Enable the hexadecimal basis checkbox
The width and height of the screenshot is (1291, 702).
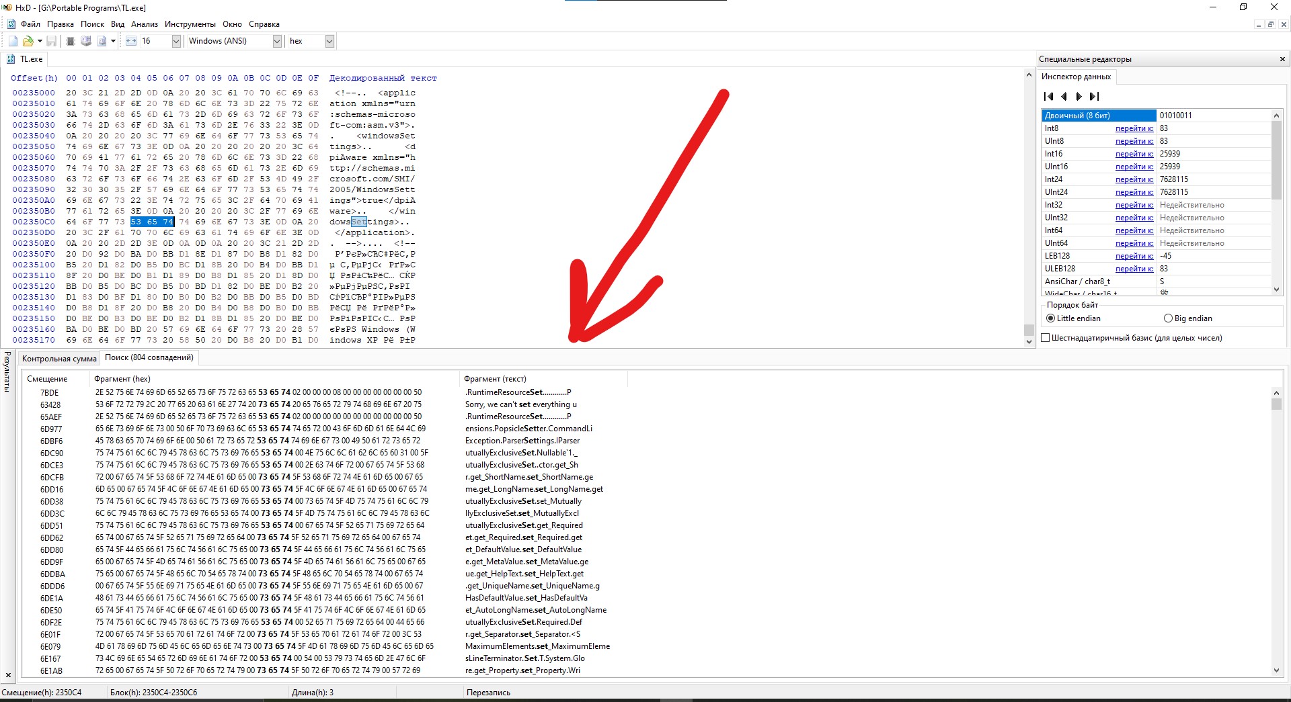pyautogui.click(x=1044, y=338)
